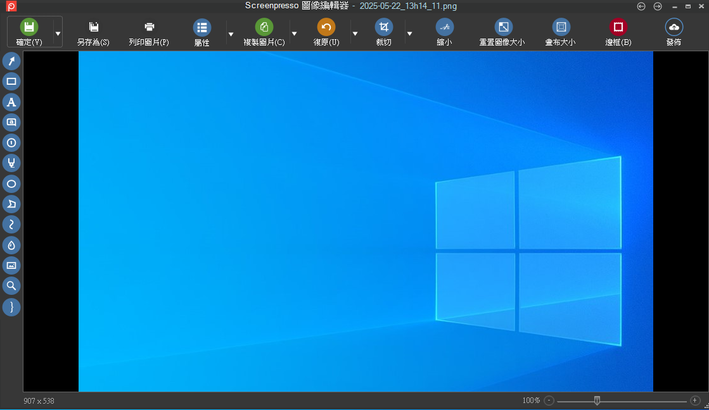
Task: Open the 確定(V) dropdown arrow
Action: pyautogui.click(x=58, y=34)
